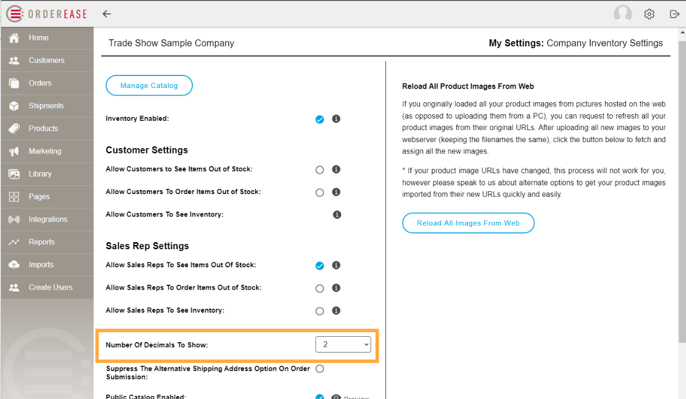This screenshot has width=686, height=399.
Task: Open the Imports page
Action: tap(41, 265)
